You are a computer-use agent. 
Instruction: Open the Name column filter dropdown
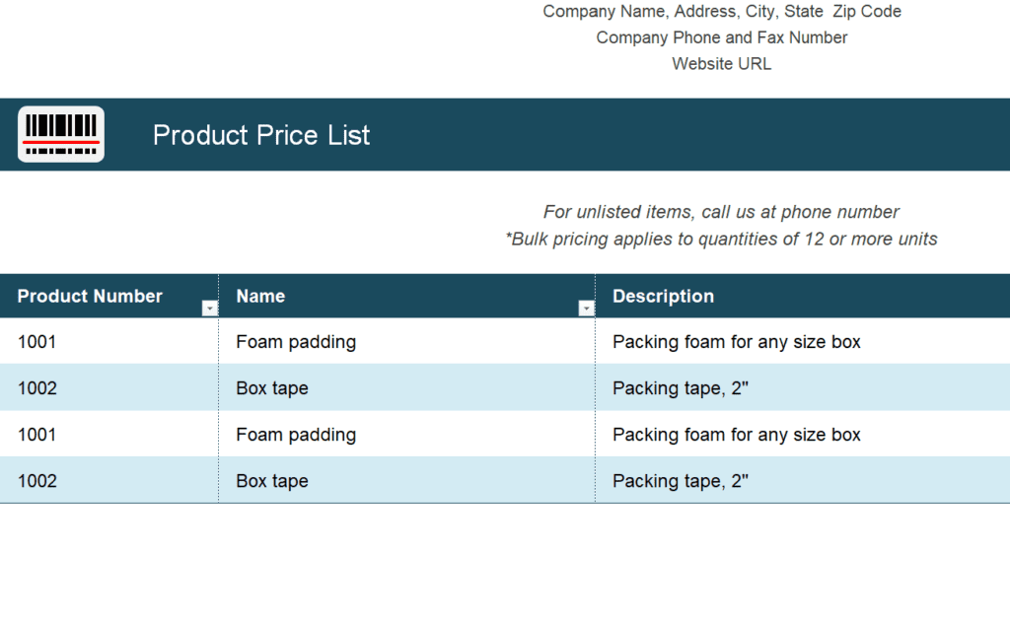tap(586, 309)
